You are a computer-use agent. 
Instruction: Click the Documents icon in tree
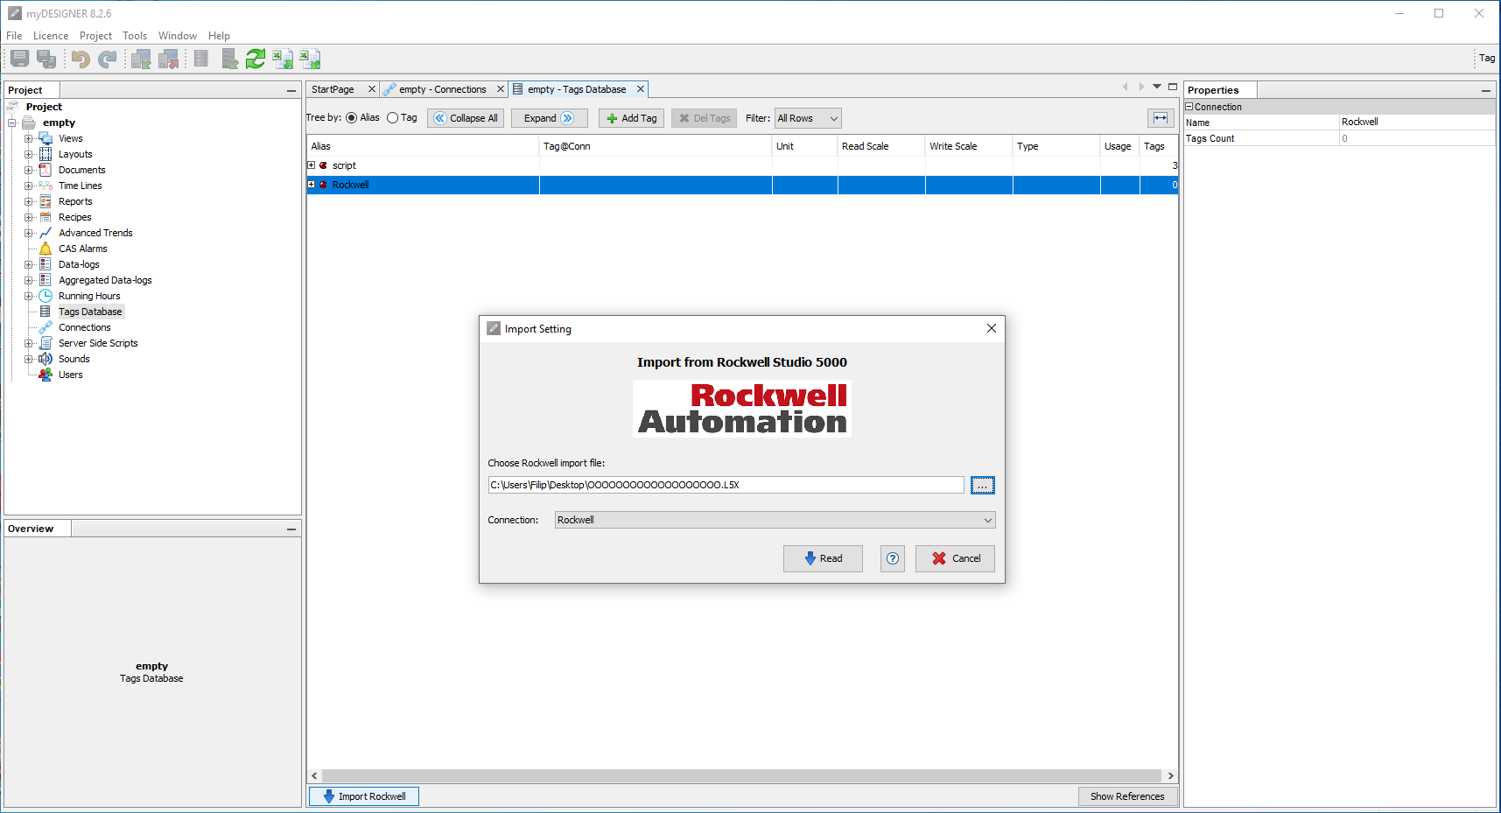click(x=46, y=170)
